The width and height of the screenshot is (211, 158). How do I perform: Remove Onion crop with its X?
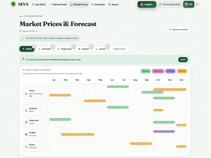coord(34,47)
